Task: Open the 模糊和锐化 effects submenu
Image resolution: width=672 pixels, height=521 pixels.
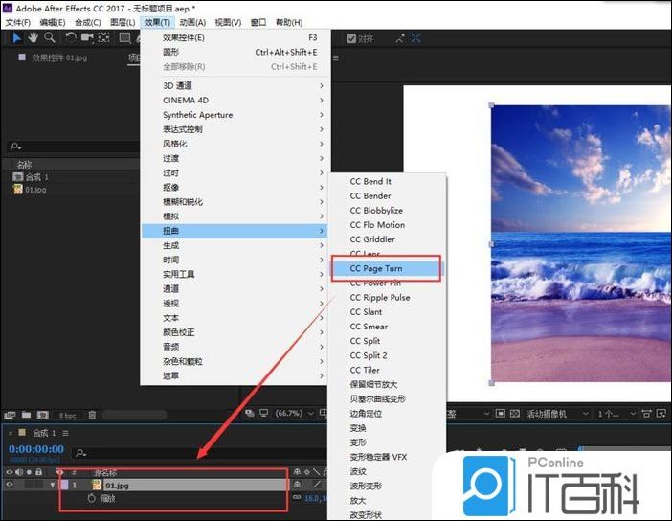Action: point(182,202)
